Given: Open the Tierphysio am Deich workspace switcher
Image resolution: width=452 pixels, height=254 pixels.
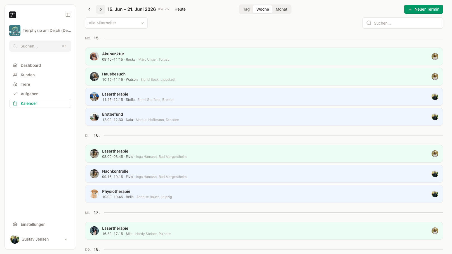Looking at the screenshot, I should coord(40,30).
